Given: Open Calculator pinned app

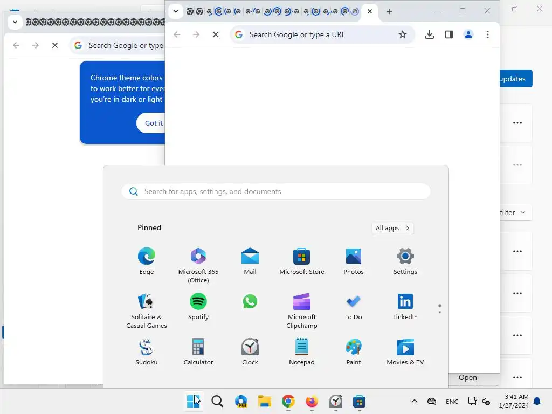Looking at the screenshot, I should tap(198, 351).
